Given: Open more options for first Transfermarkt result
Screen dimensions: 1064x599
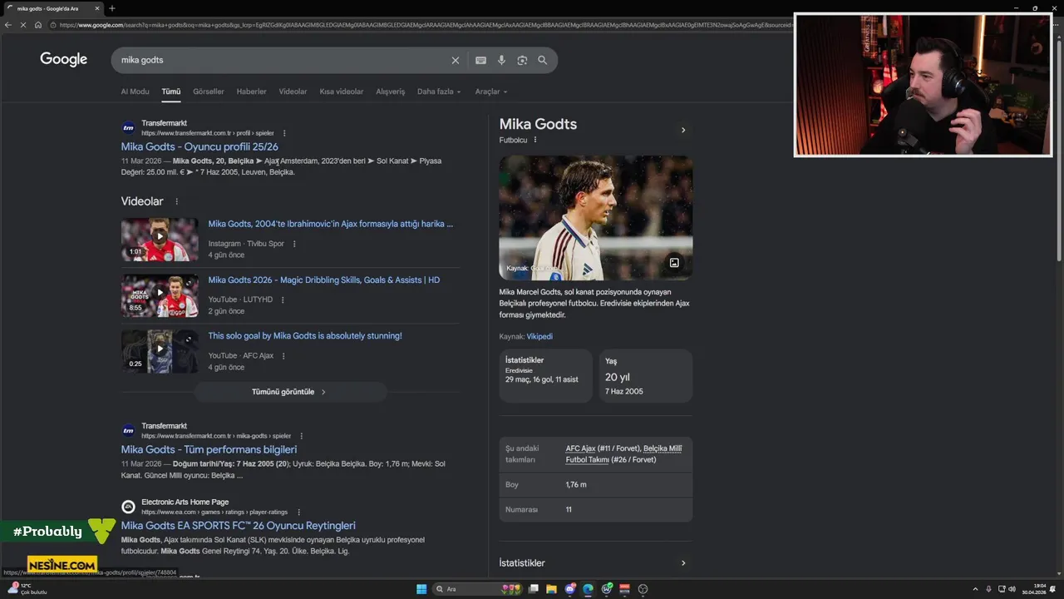Looking at the screenshot, I should (x=284, y=133).
